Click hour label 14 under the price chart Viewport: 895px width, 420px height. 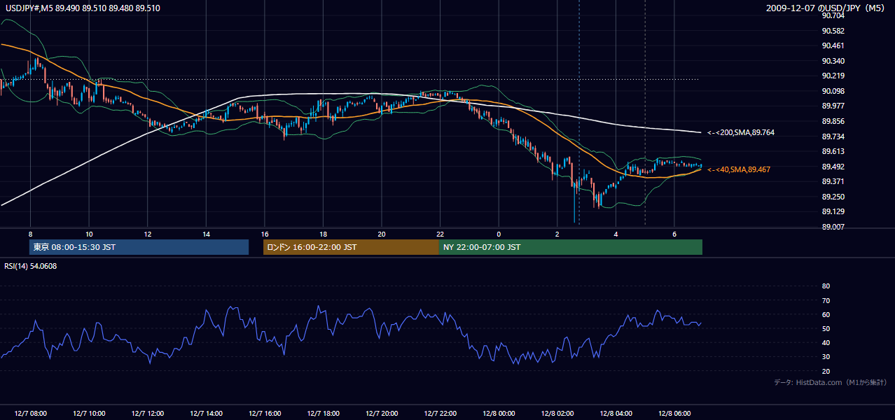click(206, 234)
